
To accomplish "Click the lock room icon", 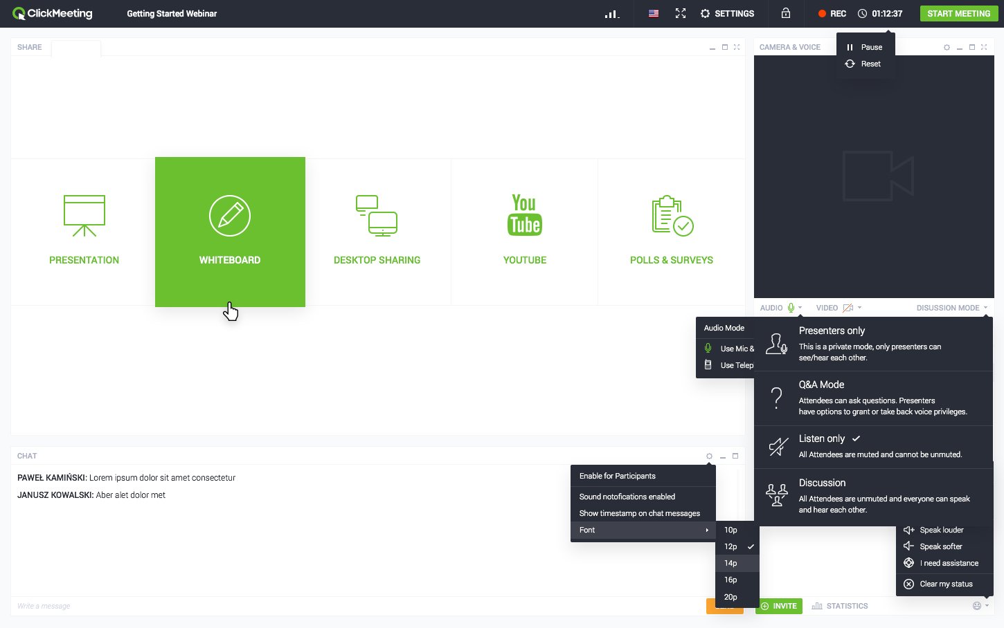I will [786, 13].
